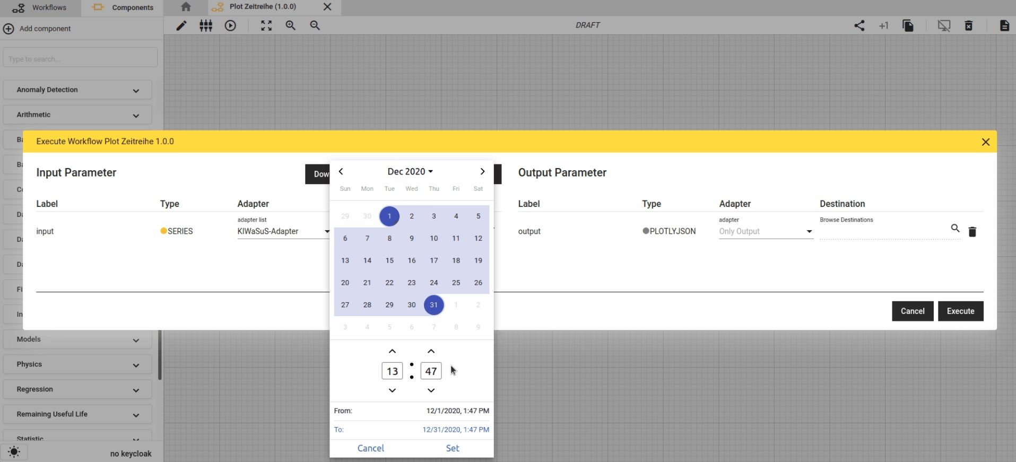
Task: Go to previous month in calendar
Action: point(341,171)
